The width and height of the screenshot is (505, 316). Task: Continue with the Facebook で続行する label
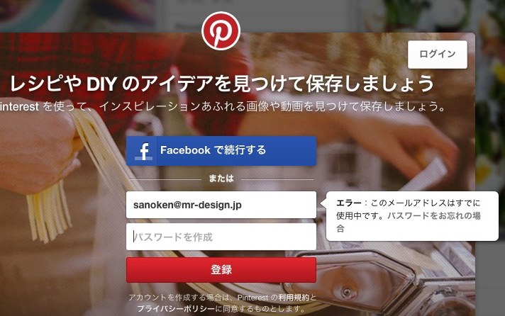213,150
